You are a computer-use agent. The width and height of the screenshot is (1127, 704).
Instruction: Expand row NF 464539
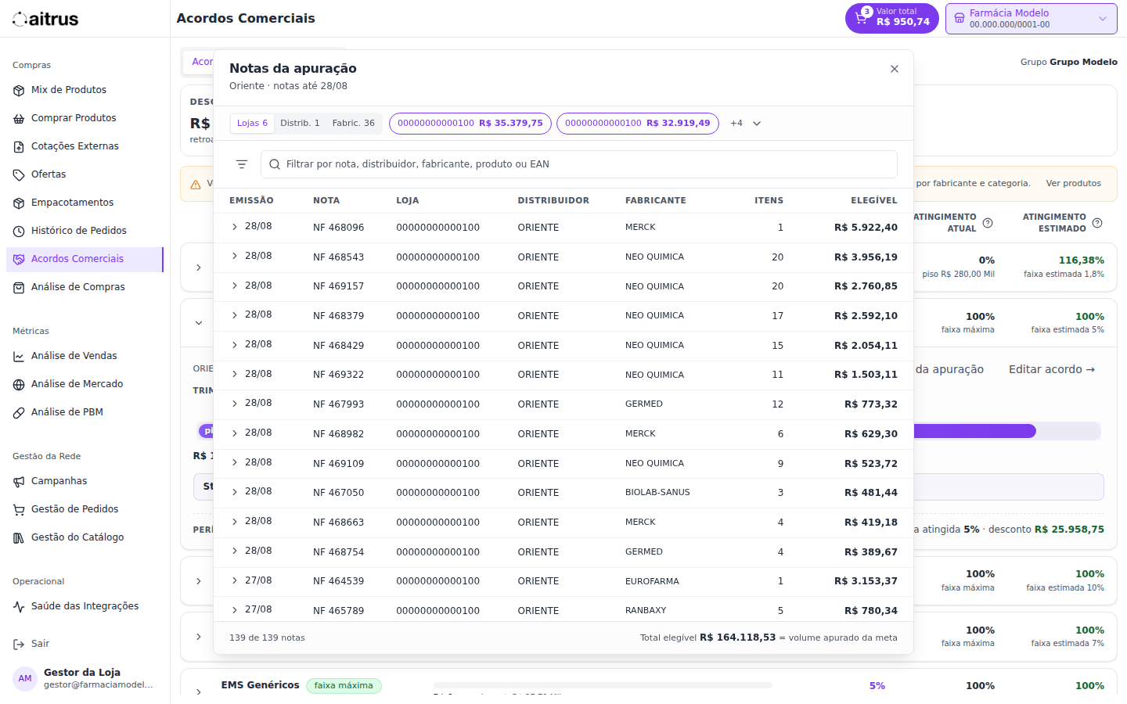[234, 580]
